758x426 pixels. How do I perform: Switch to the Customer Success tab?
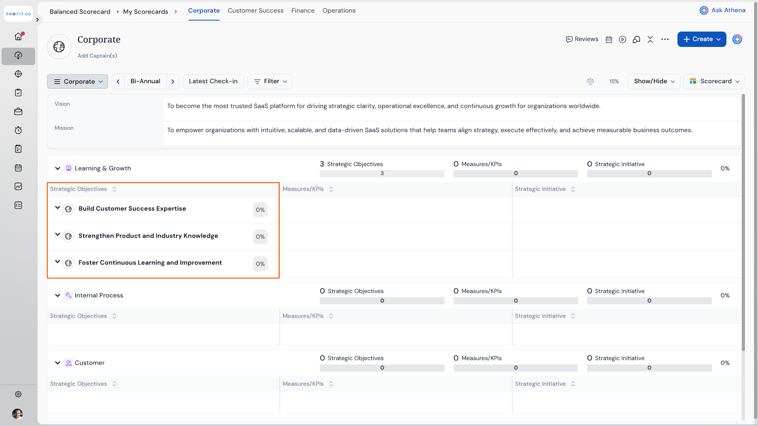click(255, 11)
